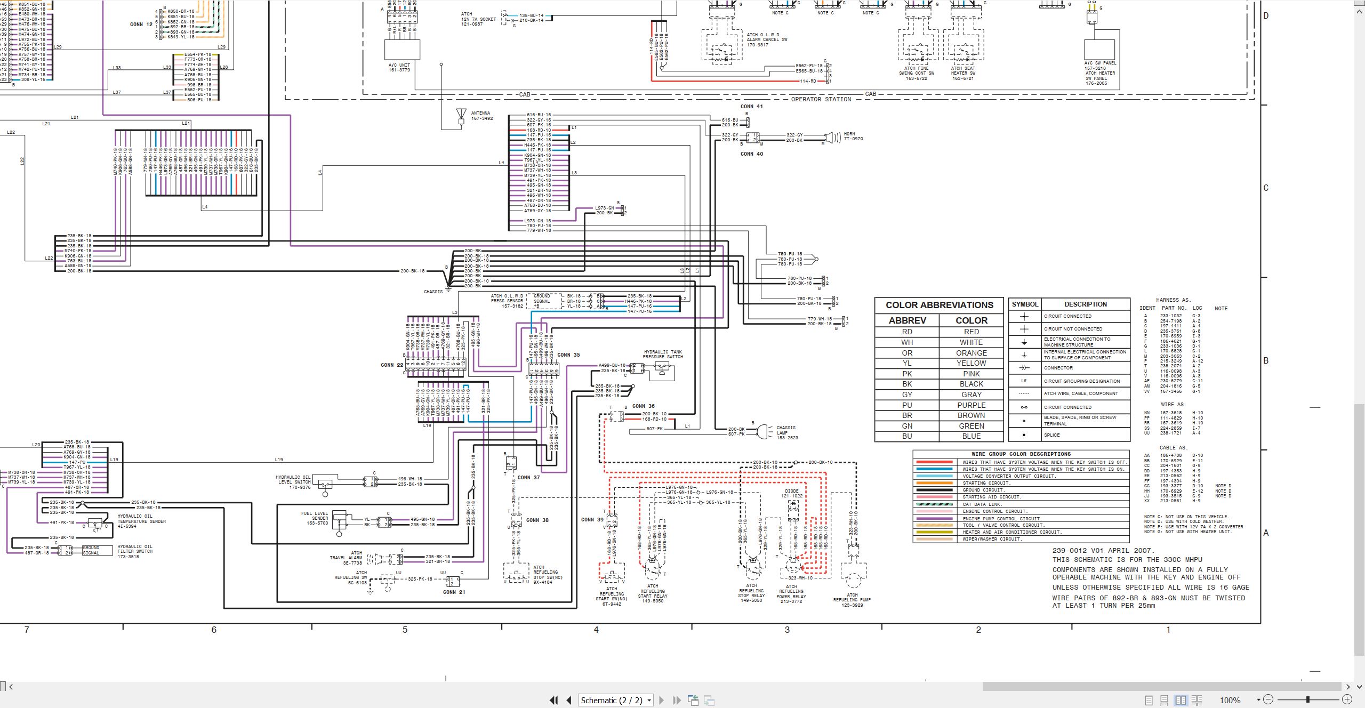Click the ORANGE color cell
This screenshot has width=1365, height=708.
(971, 353)
